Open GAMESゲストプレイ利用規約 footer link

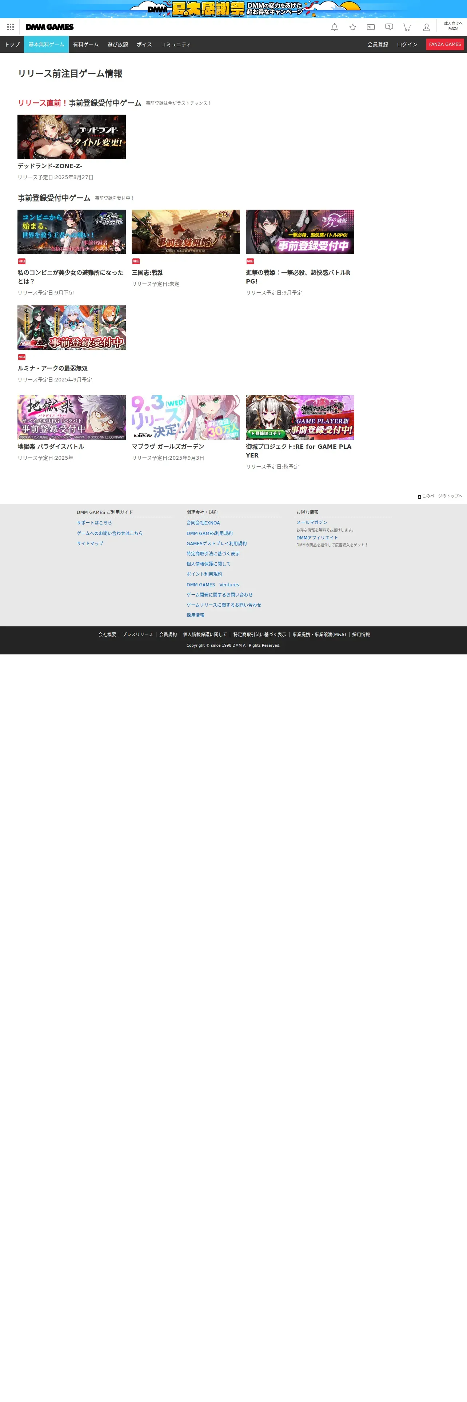216,544
